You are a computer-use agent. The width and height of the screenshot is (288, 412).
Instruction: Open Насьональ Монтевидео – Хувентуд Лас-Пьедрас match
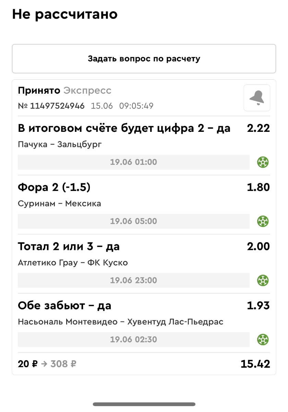click(120, 322)
